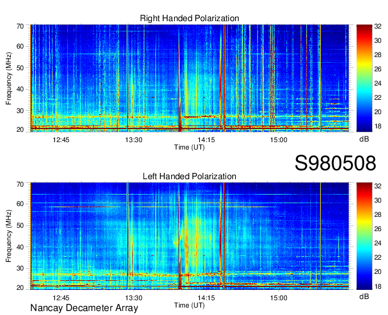Click the 60 MHz tick of Left Handed plot

point(21,204)
